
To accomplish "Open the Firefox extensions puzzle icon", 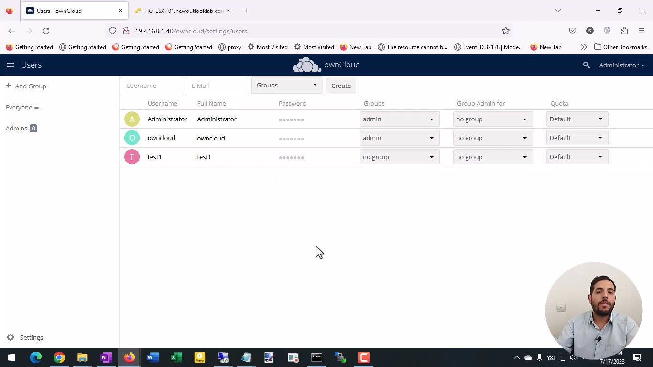I will pyautogui.click(x=624, y=31).
